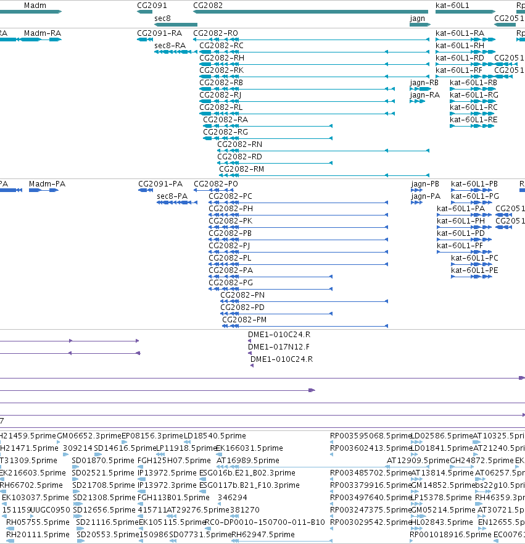The height and width of the screenshot is (544, 525).
Task: Select protein label CG2082-PL
Action: 230,258
